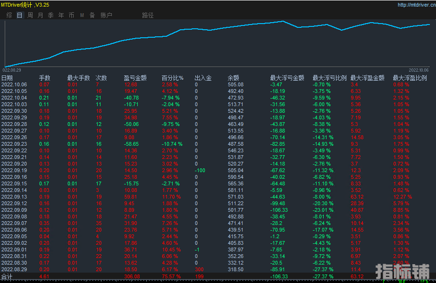Open the 季 quarterly statistics tab
This screenshot has width=436, height=283.
click(x=50, y=15)
